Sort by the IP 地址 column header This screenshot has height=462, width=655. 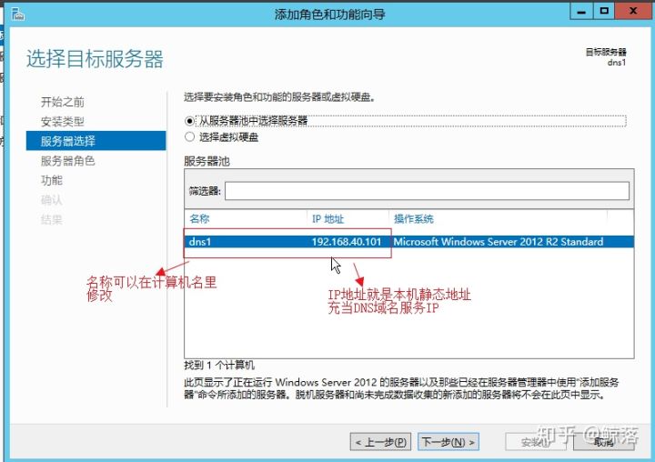[327, 219]
